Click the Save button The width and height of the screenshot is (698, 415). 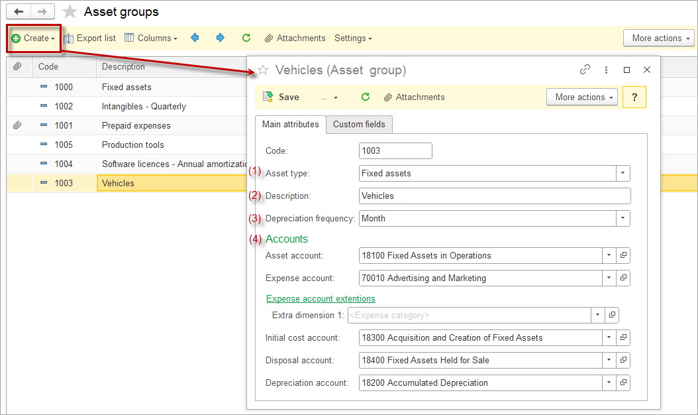281,97
